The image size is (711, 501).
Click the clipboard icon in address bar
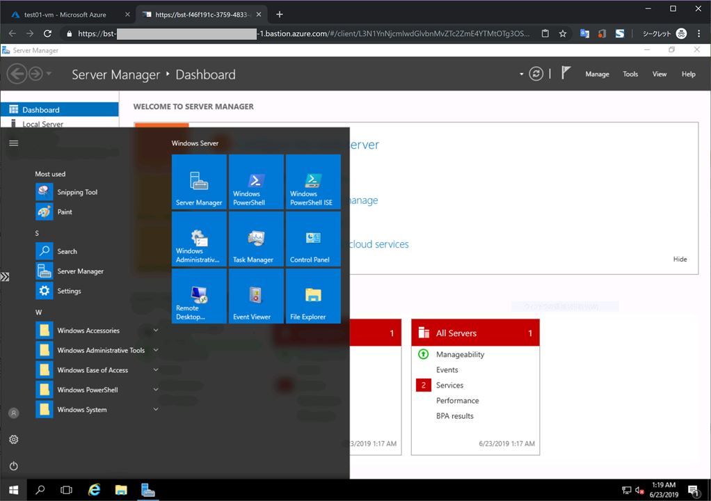click(545, 33)
